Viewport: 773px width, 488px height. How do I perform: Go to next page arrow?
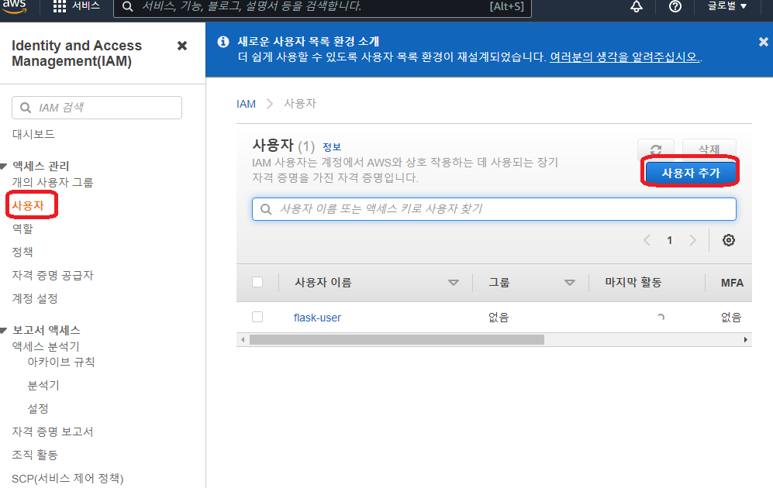(692, 240)
